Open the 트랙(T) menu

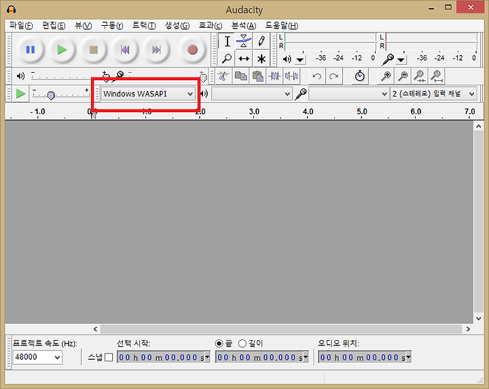[144, 25]
